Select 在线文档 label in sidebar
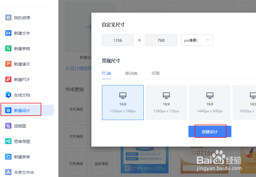 pos(22,95)
